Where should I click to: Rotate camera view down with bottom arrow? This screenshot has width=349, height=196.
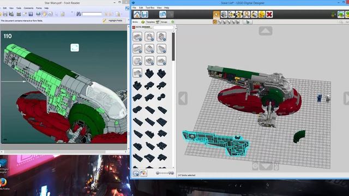pyautogui.click(x=266, y=166)
